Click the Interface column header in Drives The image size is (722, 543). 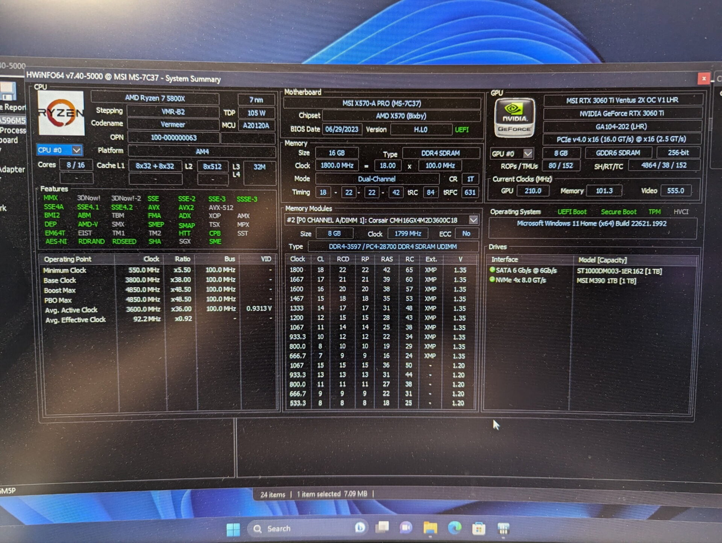tap(529, 259)
